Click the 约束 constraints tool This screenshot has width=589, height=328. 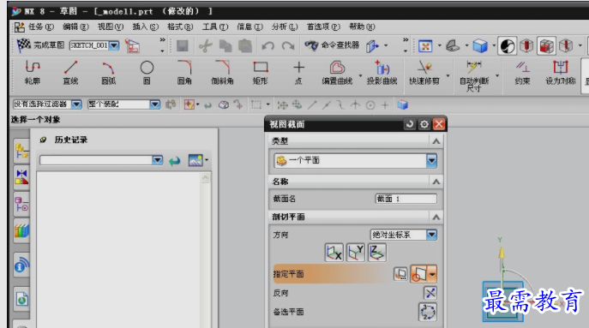click(522, 73)
